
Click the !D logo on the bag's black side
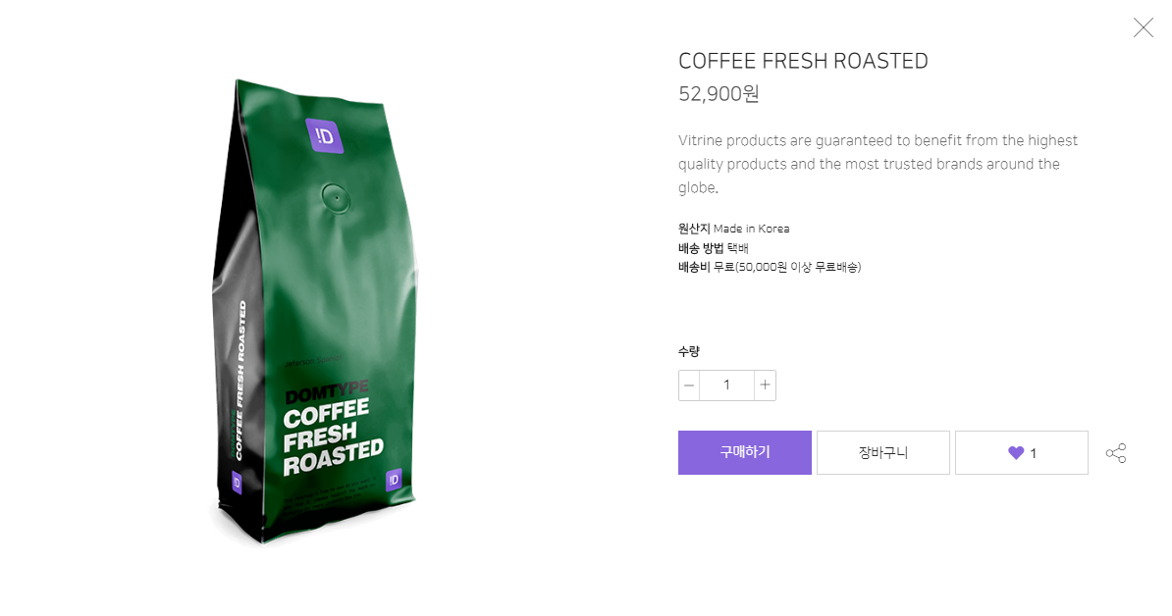pos(237,484)
